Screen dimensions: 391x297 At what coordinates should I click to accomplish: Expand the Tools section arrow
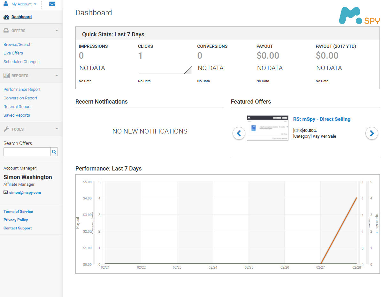[x=57, y=129]
